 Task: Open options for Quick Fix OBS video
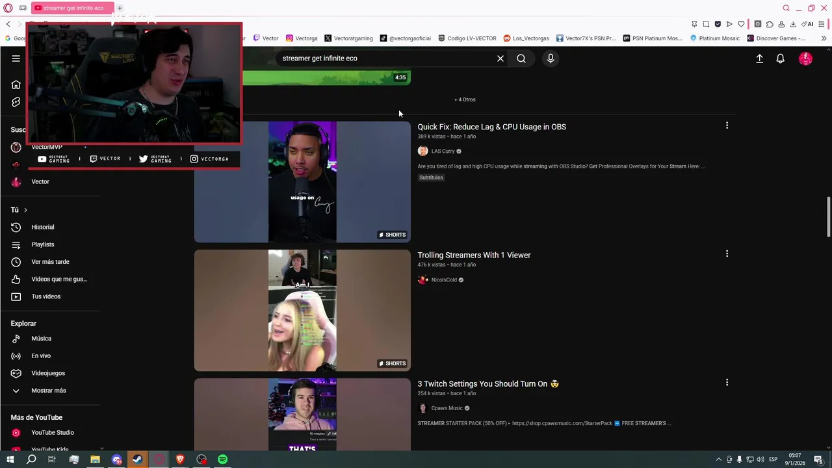727,125
